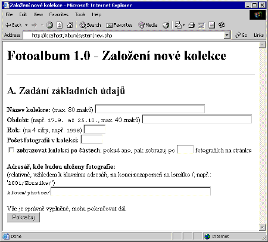Open the Search pane
The height and width of the screenshot is (242, 268).
pyautogui.click(x=90, y=25)
